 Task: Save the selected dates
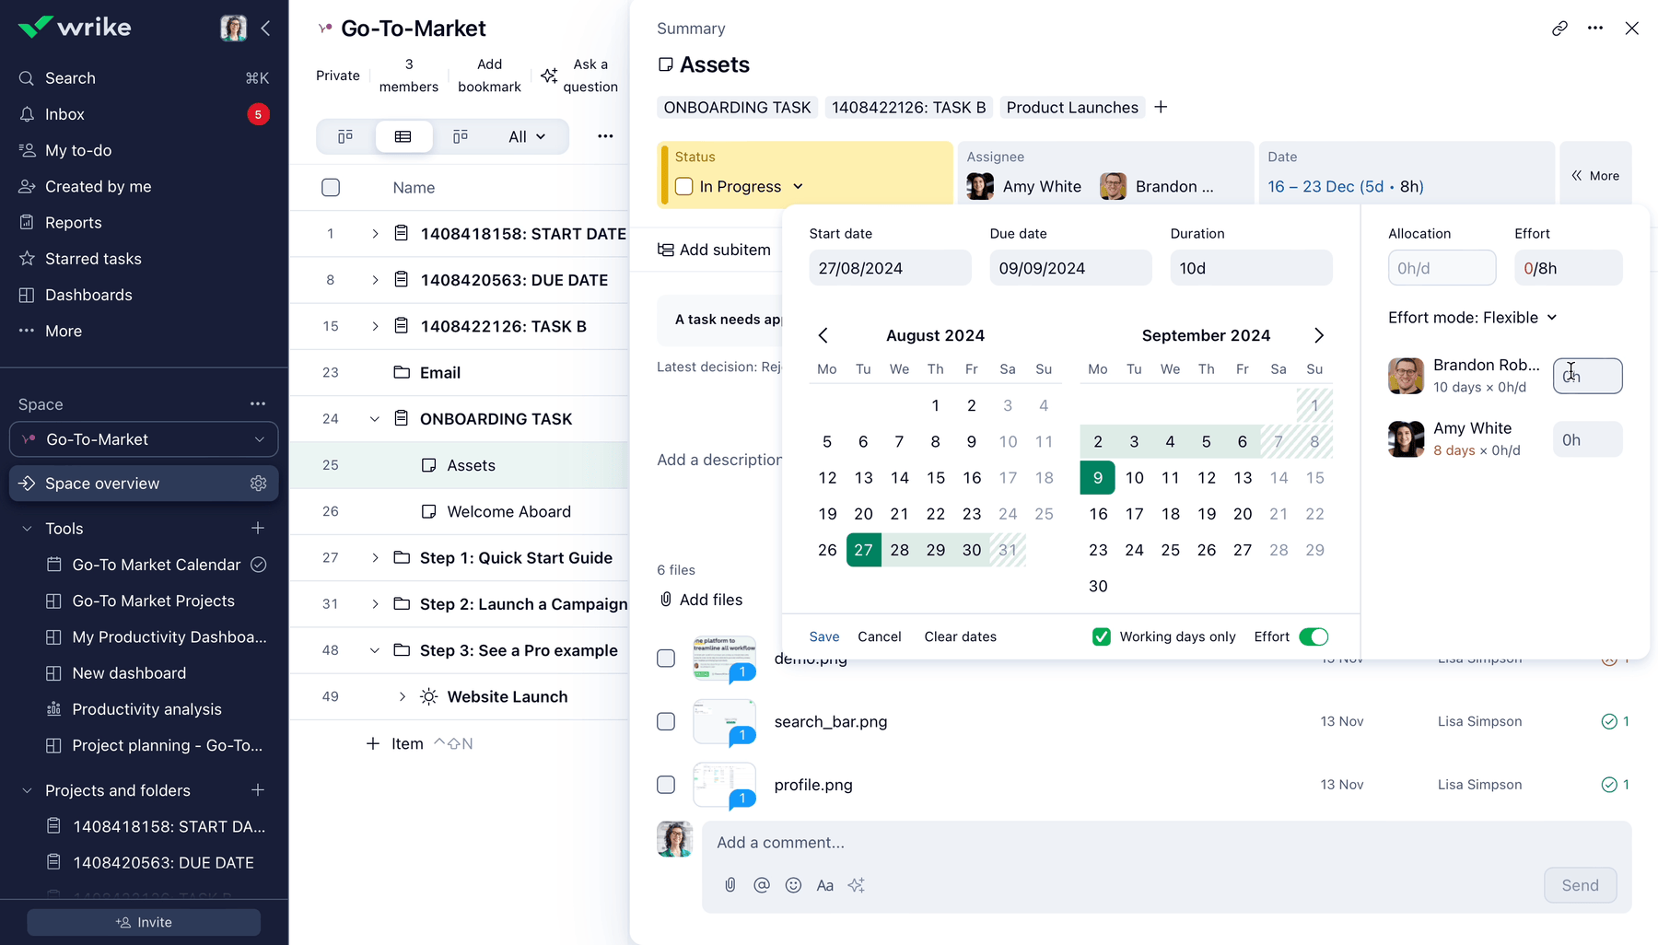pyautogui.click(x=824, y=636)
